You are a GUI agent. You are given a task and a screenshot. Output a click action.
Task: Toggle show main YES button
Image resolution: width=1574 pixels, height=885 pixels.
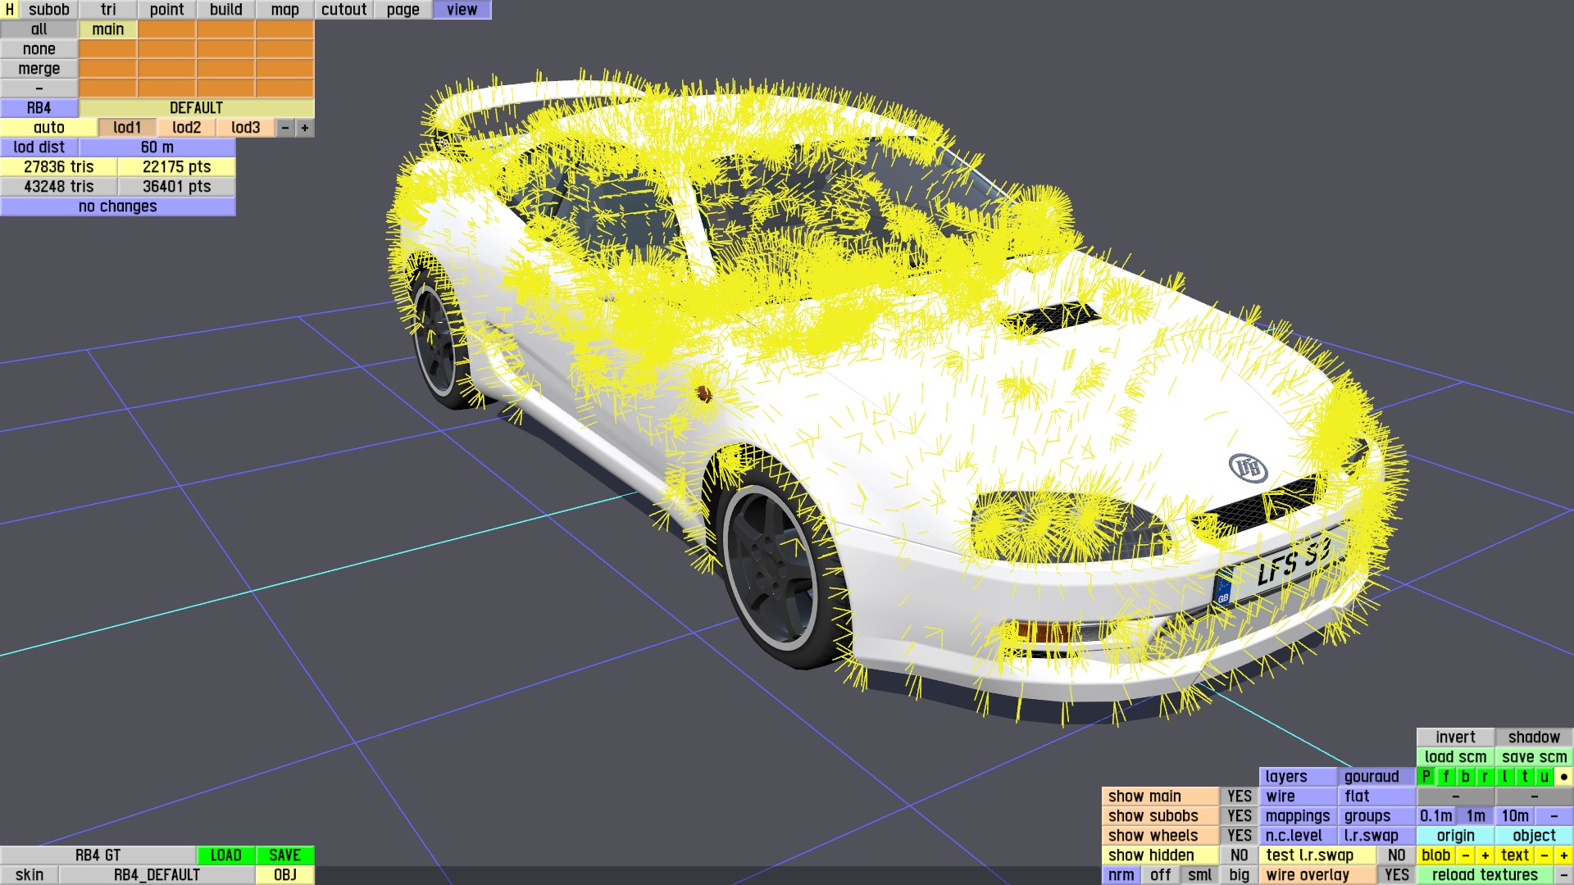click(x=1239, y=796)
